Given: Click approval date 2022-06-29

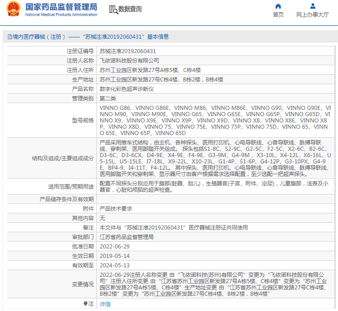Looking at the screenshot, I should 114,247.
